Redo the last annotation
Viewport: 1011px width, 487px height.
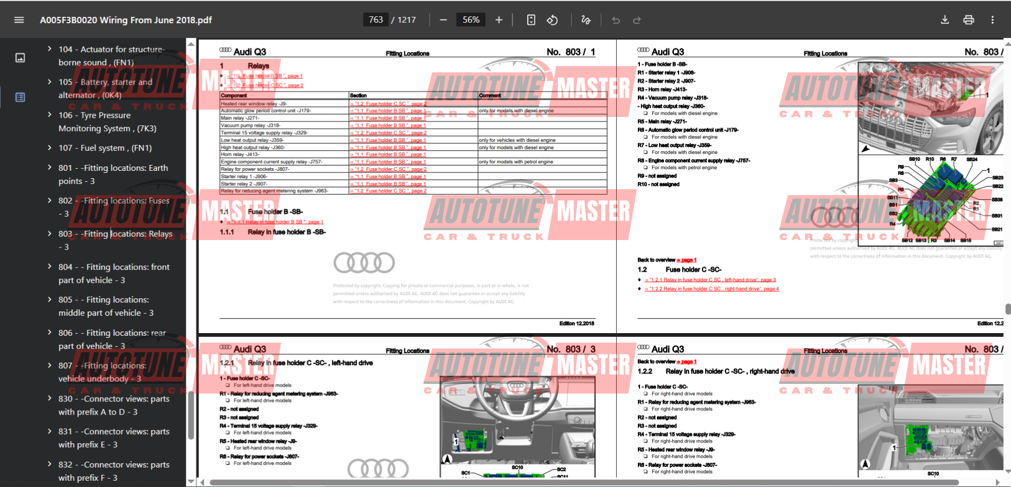point(637,20)
